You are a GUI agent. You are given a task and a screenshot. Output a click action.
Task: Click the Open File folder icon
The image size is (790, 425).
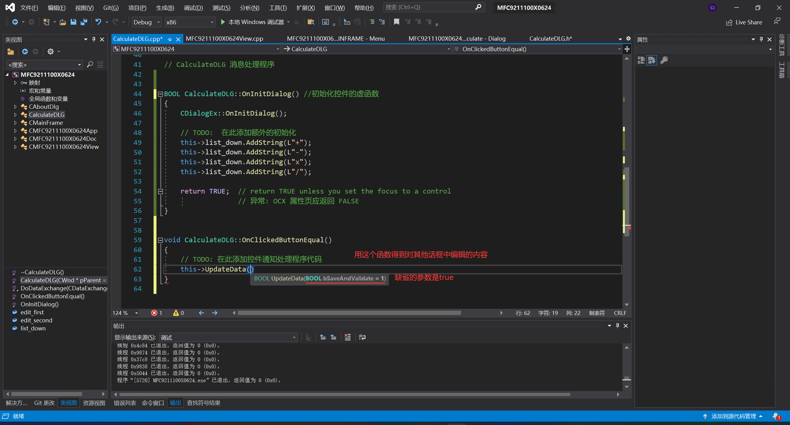pos(63,22)
